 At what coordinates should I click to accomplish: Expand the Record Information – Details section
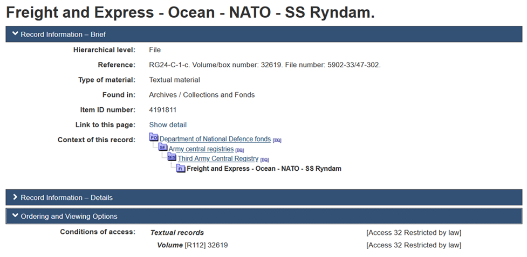pos(66,198)
